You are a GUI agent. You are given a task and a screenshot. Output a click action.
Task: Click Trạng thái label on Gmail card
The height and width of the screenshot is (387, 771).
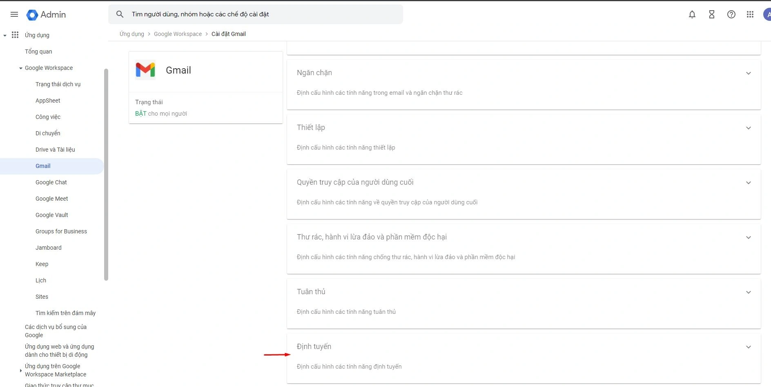(149, 102)
